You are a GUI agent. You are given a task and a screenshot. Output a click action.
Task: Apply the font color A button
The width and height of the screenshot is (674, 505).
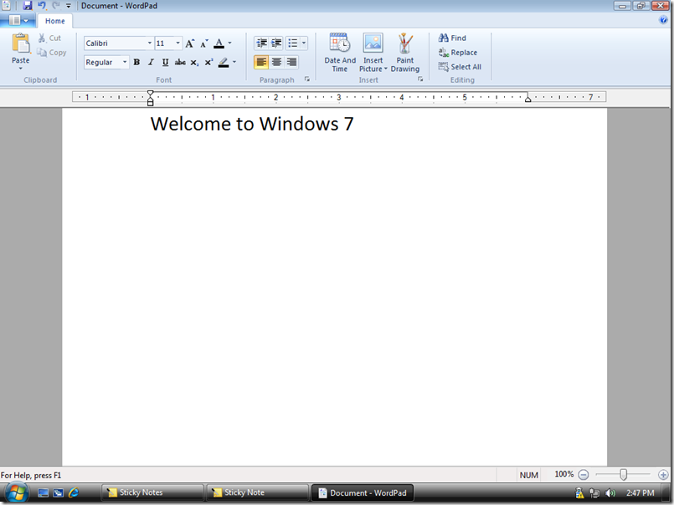(x=219, y=43)
